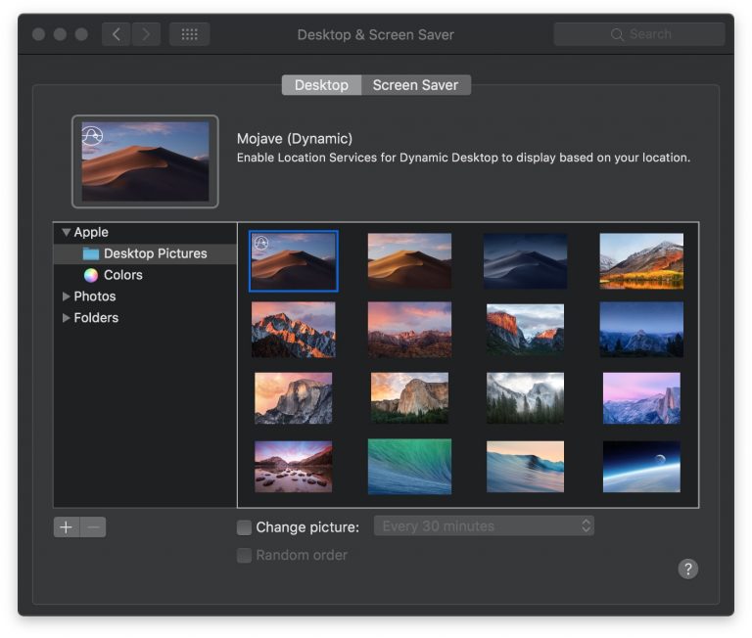Go back with the left chevron button
Image resolution: width=752 pixels, height=638 pixels.
117,34
